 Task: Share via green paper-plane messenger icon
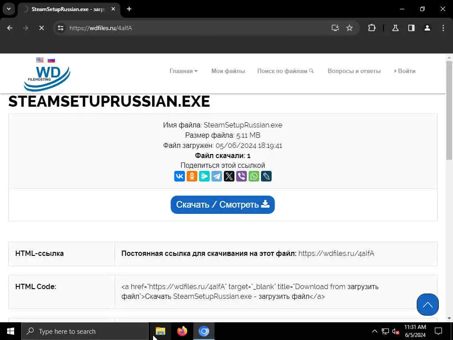(x=204, y=176)
